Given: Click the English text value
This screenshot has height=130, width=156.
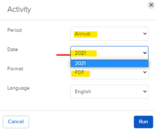Looking at the screenshot, I should tap(83, 91).
